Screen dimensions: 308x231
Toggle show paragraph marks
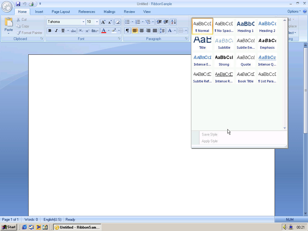(128, 31)
